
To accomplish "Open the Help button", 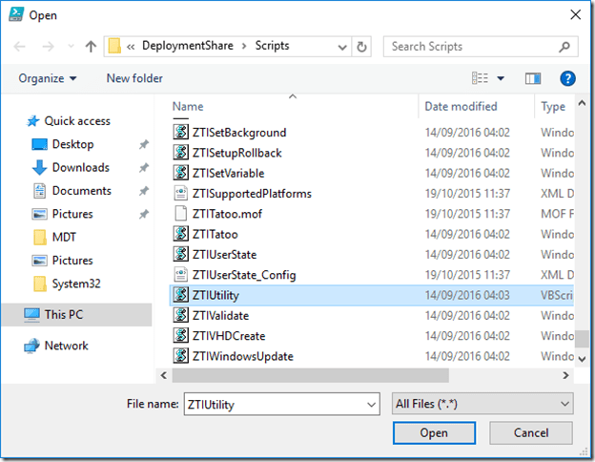I will [567, 78].
